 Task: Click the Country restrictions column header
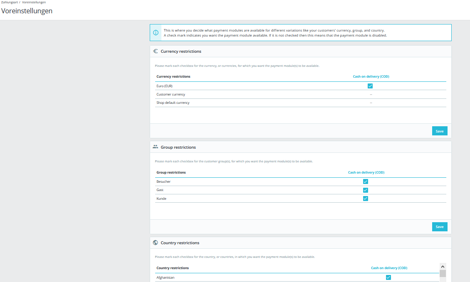(x=172, y=268)
